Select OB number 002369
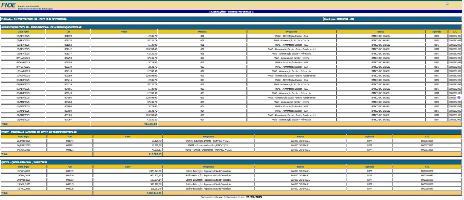The width and height of the screenshot is (464, 200). (x=68, y=75)
